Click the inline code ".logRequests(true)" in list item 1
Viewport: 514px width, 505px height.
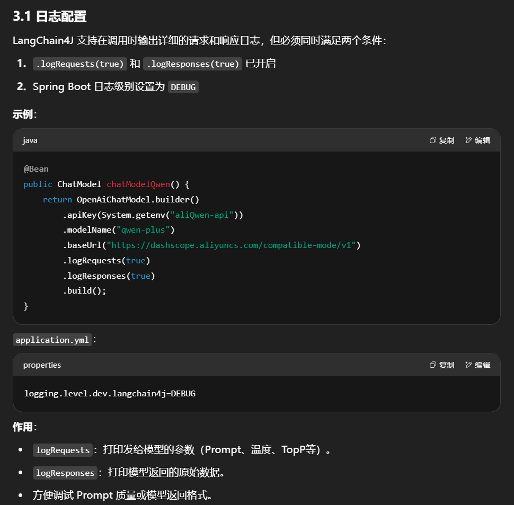[x=79, y=64]
